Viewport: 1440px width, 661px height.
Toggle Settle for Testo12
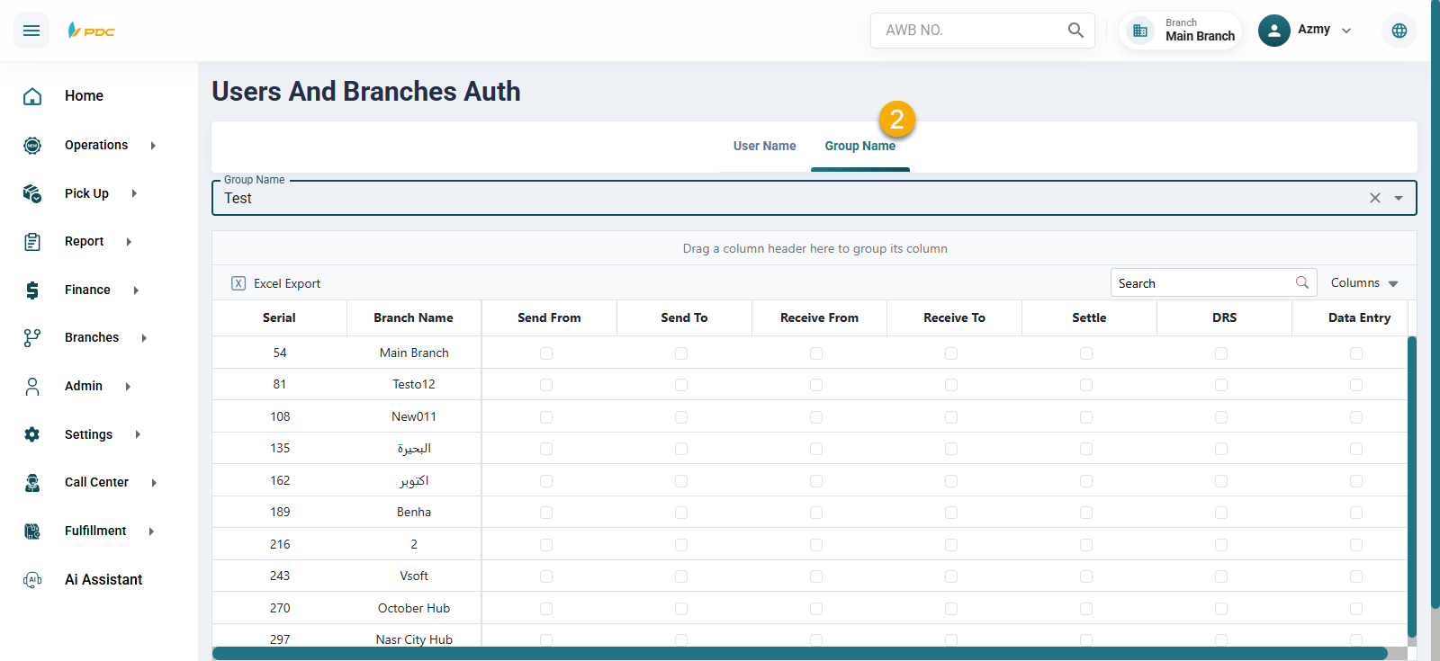[x=1086, y=385]
